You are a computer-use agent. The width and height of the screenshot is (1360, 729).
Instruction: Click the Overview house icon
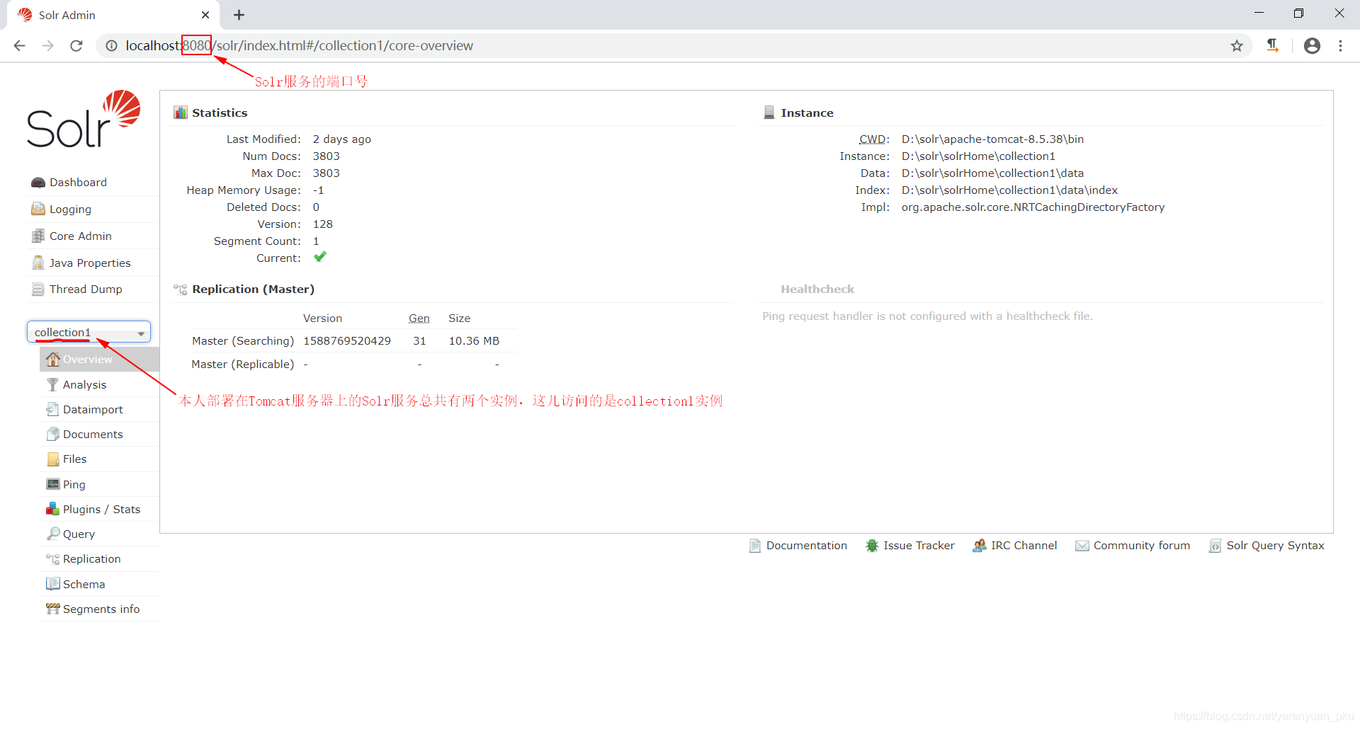coord(53,360)
